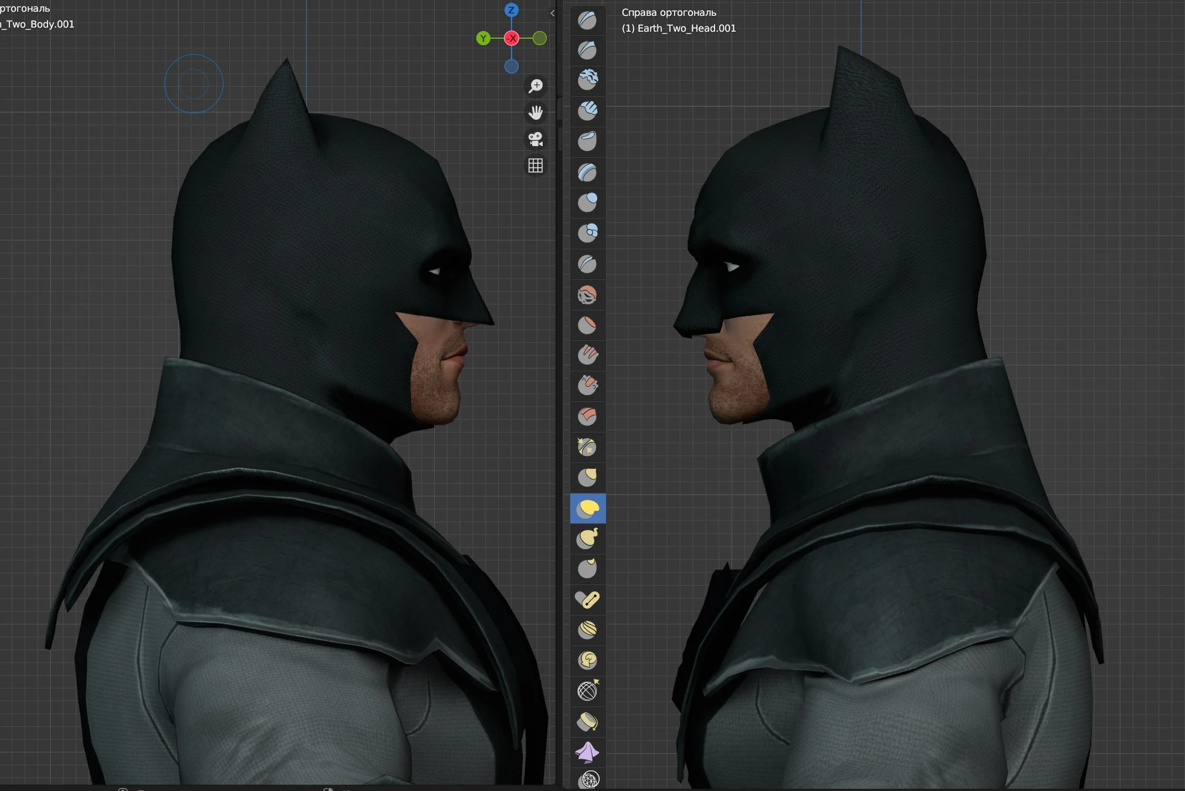Select the Inflate brush

588,203
